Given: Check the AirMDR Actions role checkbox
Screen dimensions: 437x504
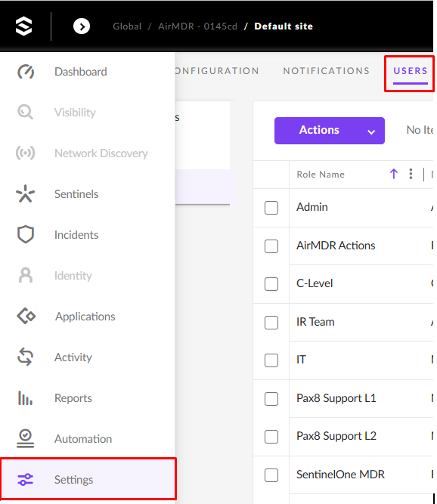Looking at the screenshot, I should pos(271,246).
